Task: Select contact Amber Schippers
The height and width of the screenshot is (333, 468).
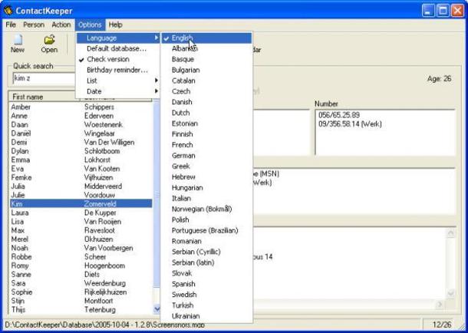Action: pos(81,107)
